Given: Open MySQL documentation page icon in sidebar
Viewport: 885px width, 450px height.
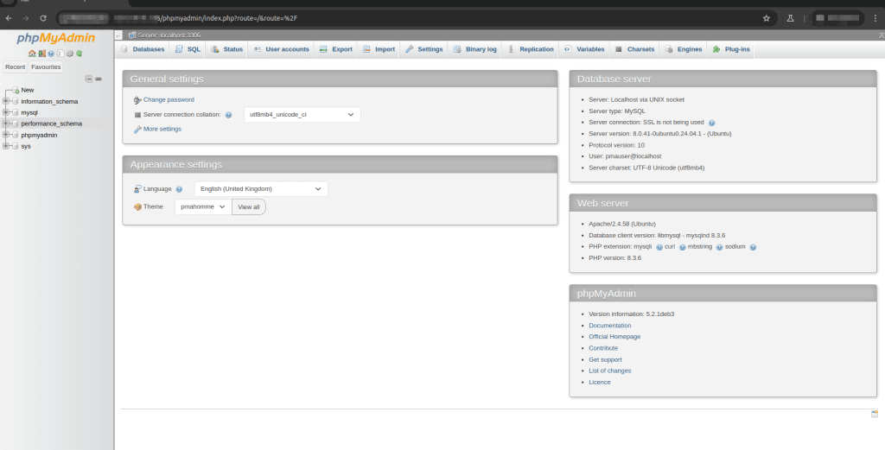Looking at the screenshot, I should (60, 54).
